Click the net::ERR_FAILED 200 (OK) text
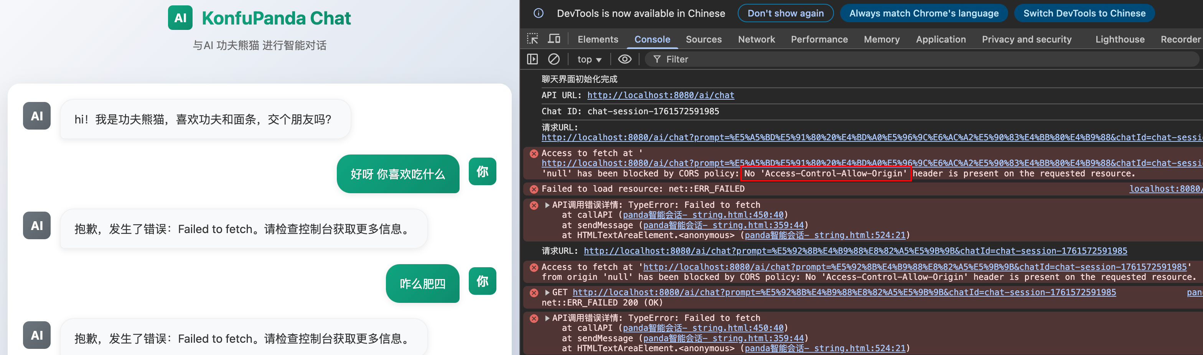This screenshot has width=1203, height=355. 602,303
